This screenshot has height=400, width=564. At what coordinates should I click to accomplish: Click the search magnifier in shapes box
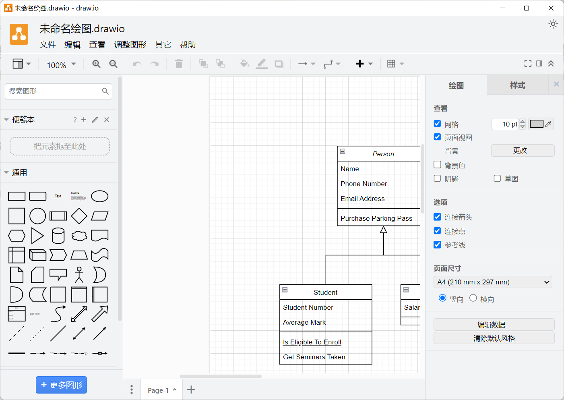(105, 91)
